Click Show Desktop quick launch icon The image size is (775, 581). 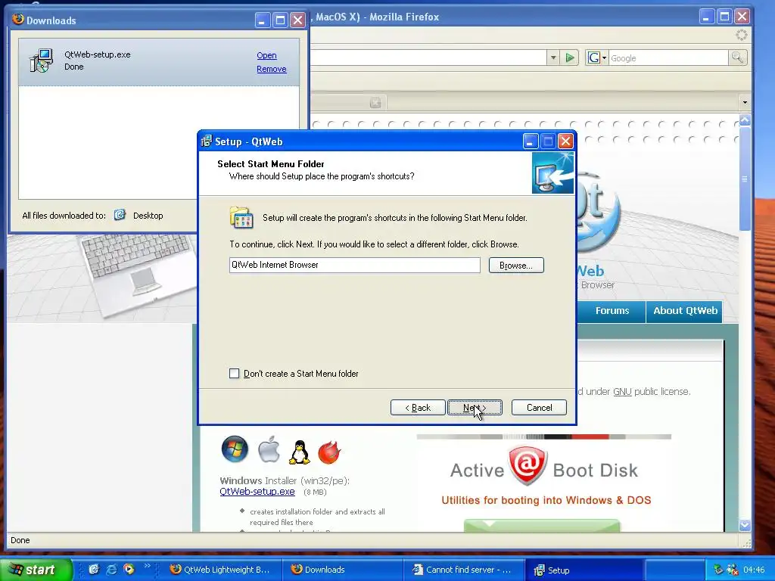pos(93,569)
